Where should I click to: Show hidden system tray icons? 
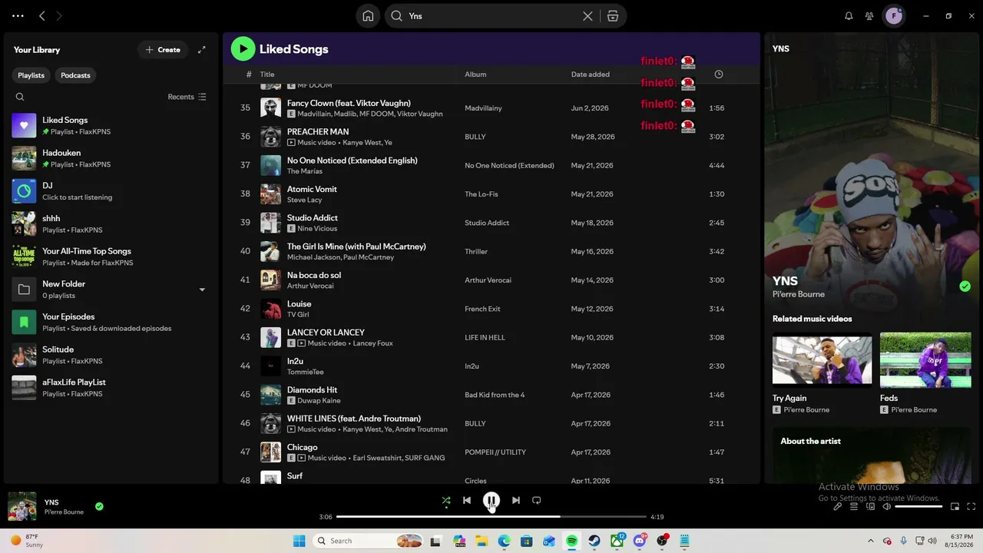click(870, 541)
